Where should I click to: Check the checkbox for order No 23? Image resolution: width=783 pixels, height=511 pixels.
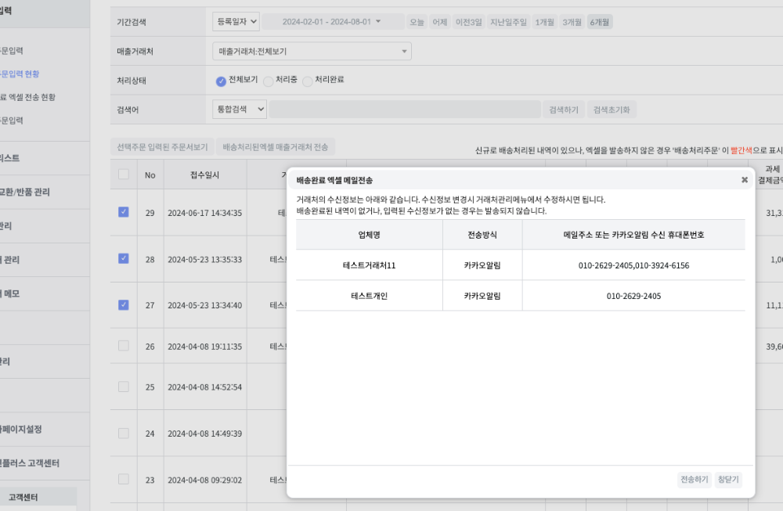pyautogui.click(x=124, y=479)
